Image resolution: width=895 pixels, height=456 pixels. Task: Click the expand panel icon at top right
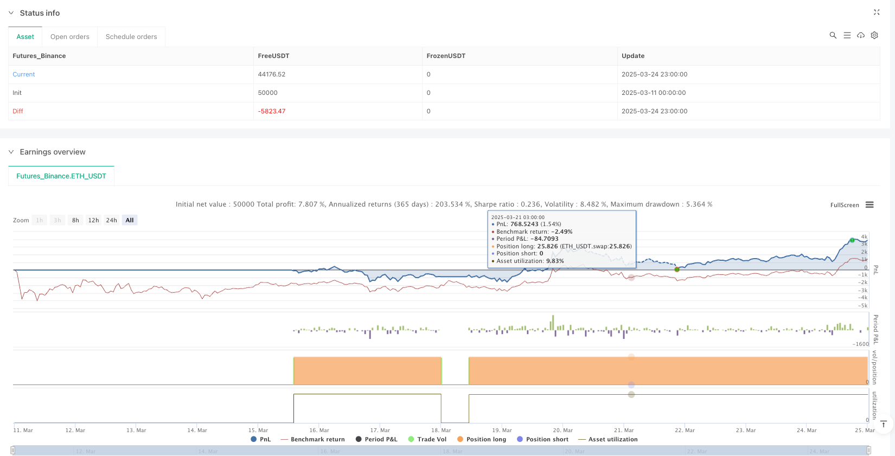[x=876, y=12]
